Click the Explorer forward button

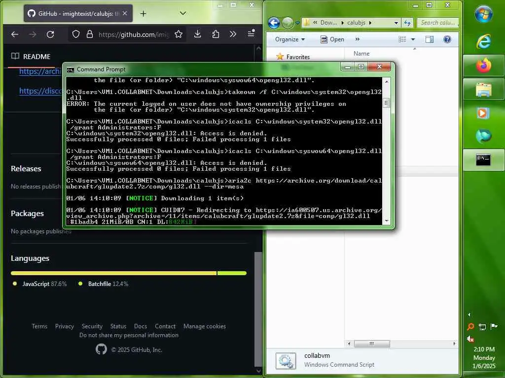tap(288, 23)
